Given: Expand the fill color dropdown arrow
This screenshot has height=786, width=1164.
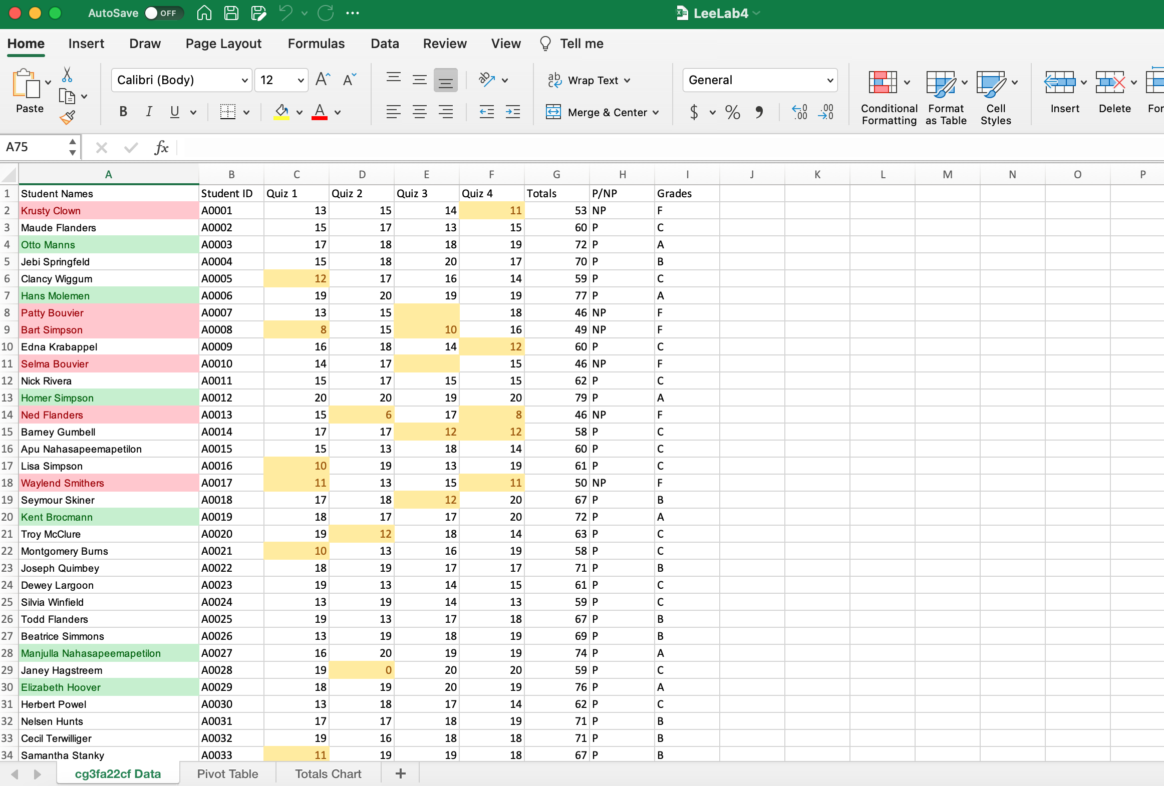Looking at the screenshot, I should [300, 112].
